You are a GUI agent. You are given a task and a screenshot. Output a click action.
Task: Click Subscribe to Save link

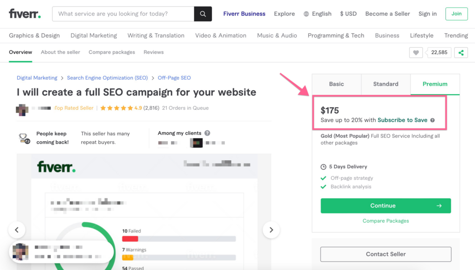402,120
